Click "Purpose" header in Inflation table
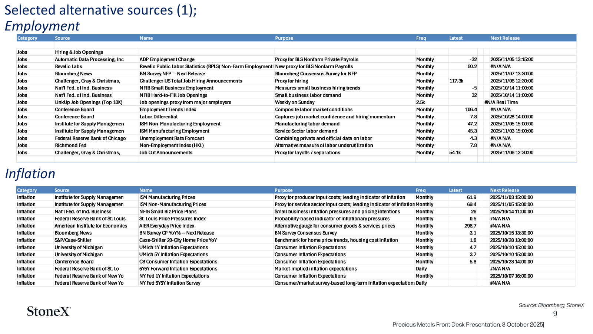The height and width of the screenshot is (334, 593). pyautogui.click(x=284, y=190)
